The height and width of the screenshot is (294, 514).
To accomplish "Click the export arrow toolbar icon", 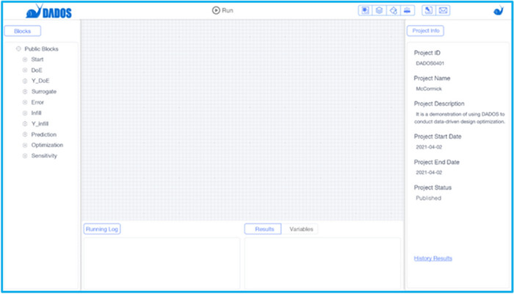I will tap(429, 10).
